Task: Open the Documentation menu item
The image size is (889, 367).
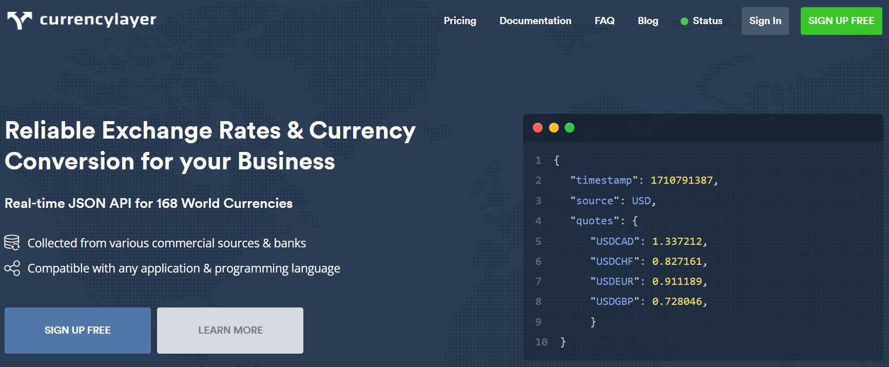Action: pyautogui.click(x=535, y=21)
